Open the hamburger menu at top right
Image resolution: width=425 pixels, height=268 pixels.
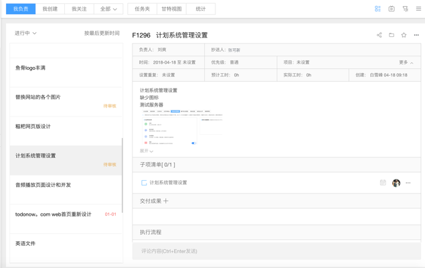(x=418, y=9)
